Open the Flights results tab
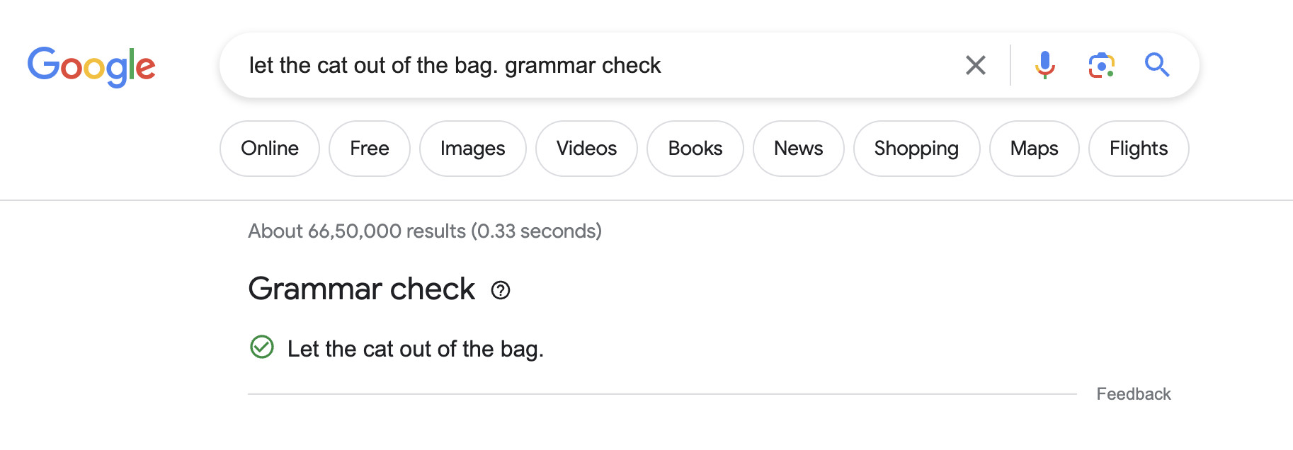Image resolution: width=1293 pixels, height=450 pixels. [x=1138, y=149]
